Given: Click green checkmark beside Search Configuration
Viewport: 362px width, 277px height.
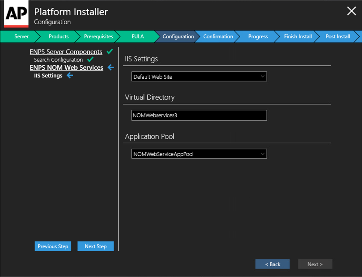Looking at the screenshot, I should (x=90, y=59).
